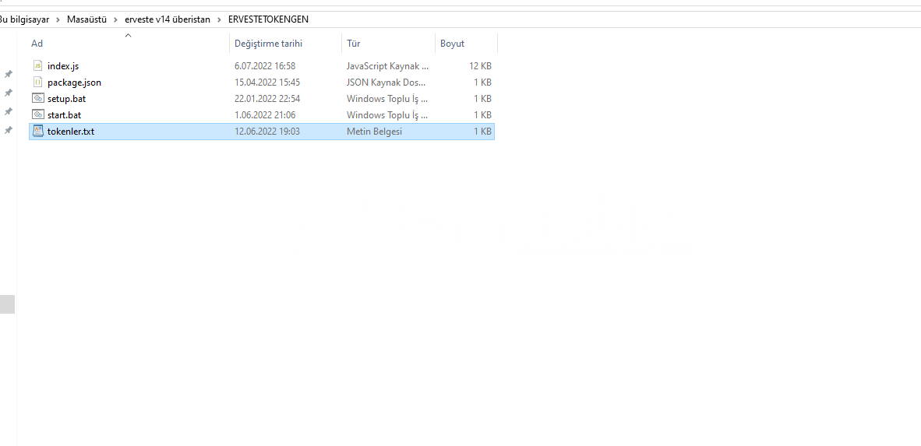Click the 6.07.2022 16:58 date cell
Screen dimensions: 921x446
(265, 65)
